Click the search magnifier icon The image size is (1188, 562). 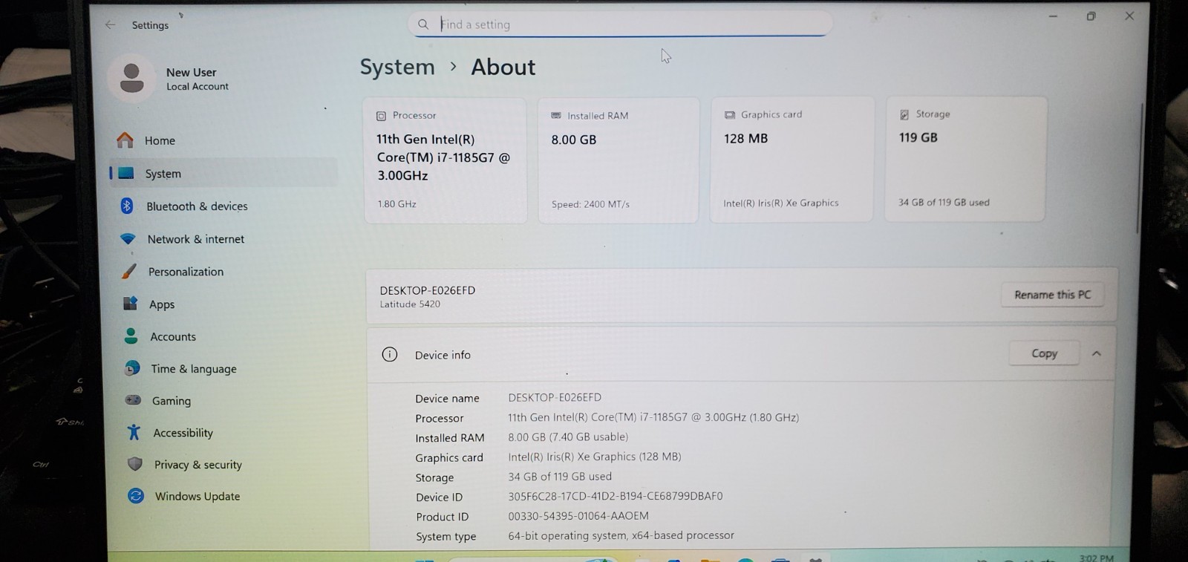coord(423,24)
